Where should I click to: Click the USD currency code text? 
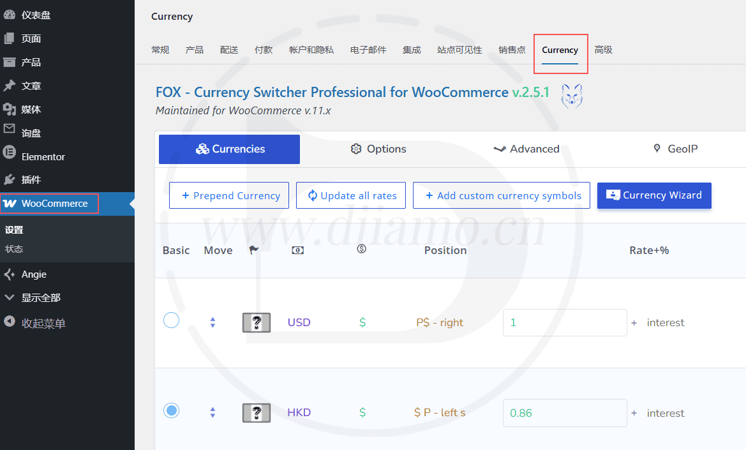(299, 322)
